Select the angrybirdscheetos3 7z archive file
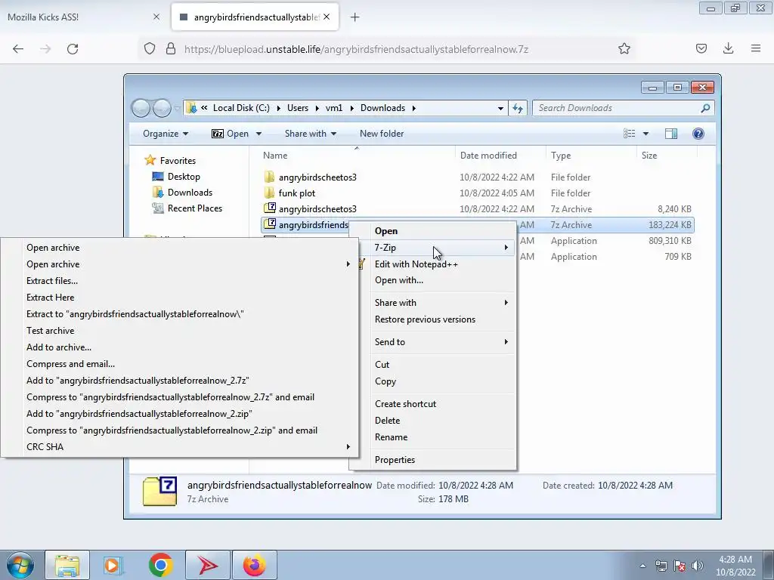Screen dimensions: 774x580 (x=317, y=208)
